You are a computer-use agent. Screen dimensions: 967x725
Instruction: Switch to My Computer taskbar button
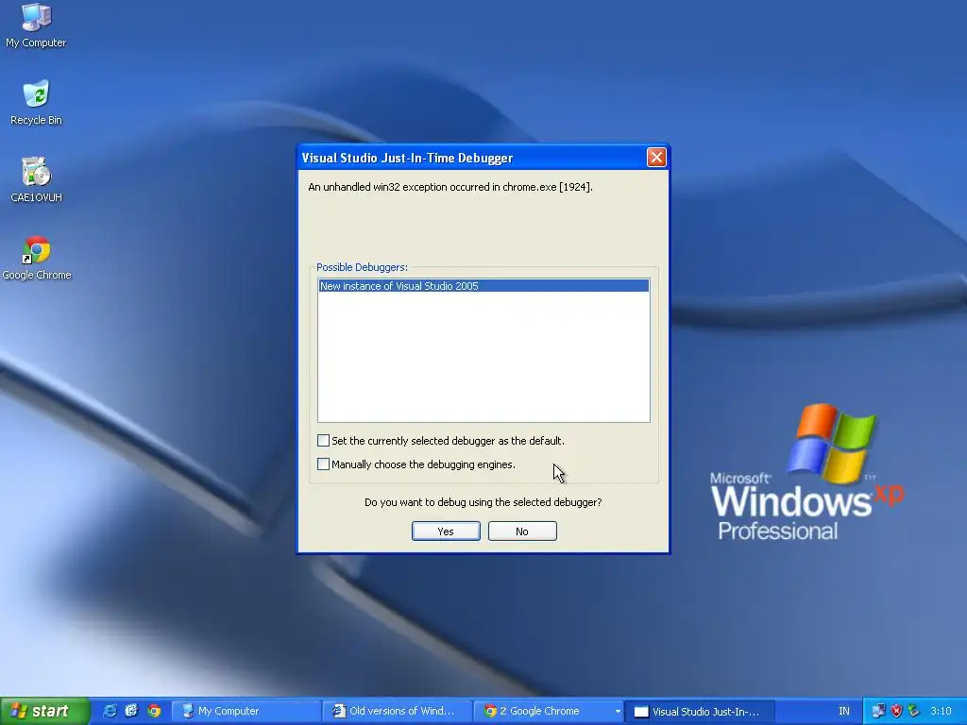tap(246, 711)
